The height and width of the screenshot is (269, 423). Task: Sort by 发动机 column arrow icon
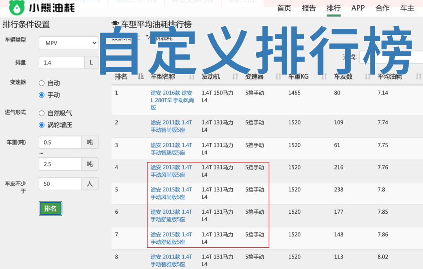[235, 77]
